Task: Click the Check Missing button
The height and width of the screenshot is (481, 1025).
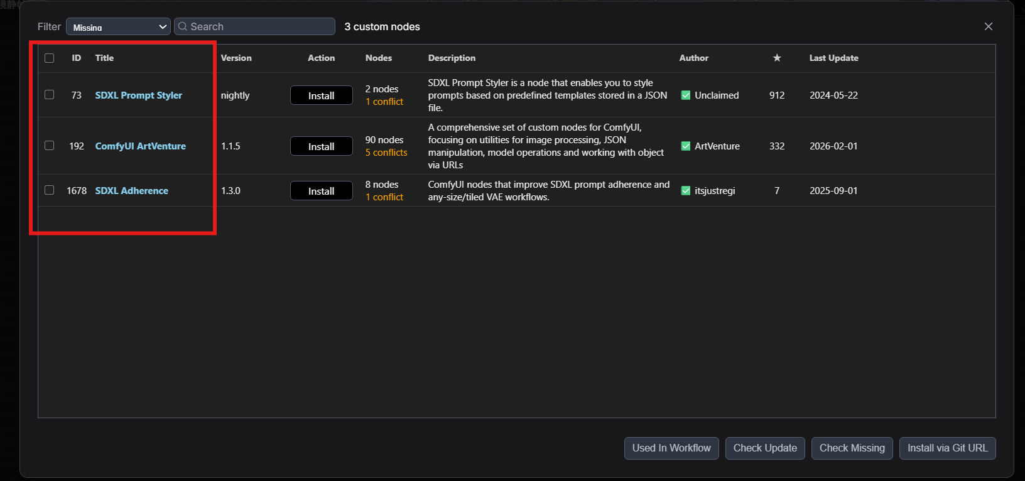Action: coord(852,448)
